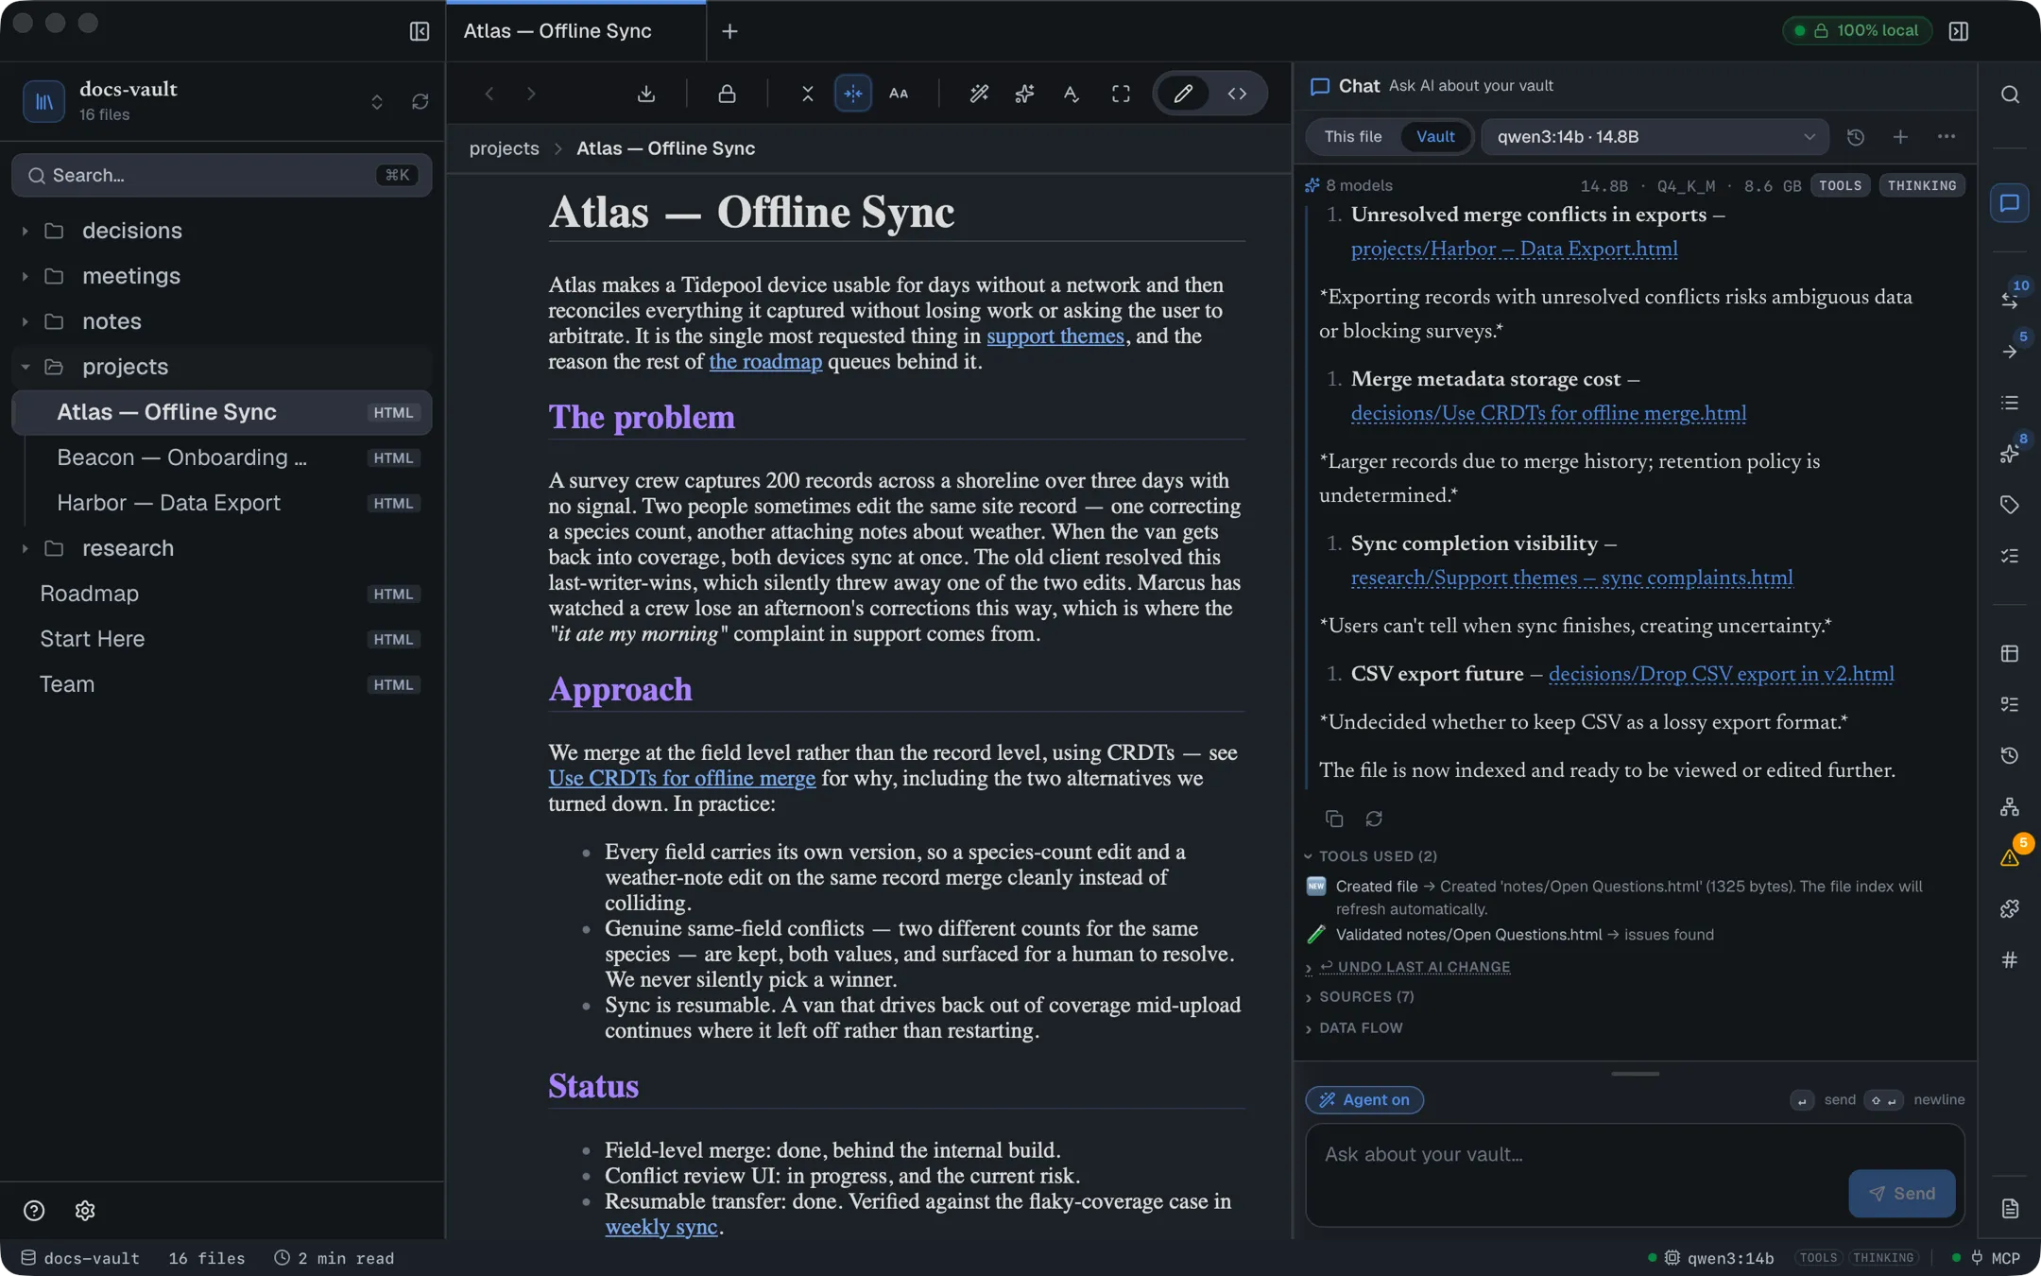Open help question mark icon

pyautogui.click(x=34, y=1211)
